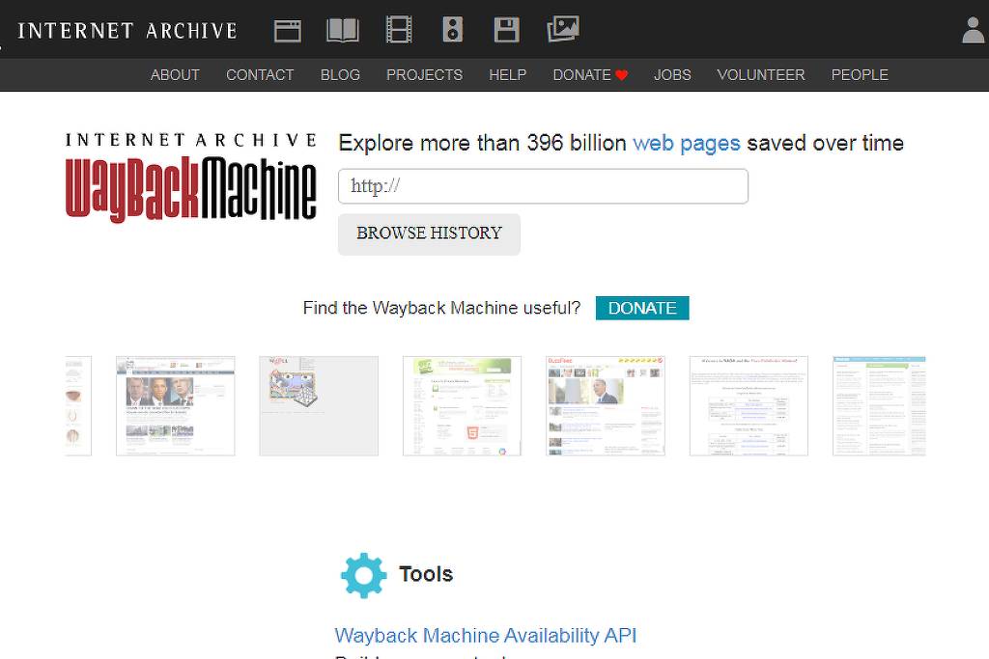The width and height of the screenshot is (989, 659).
Task: Open the Images icon in top bar
Action: (563, 30)
